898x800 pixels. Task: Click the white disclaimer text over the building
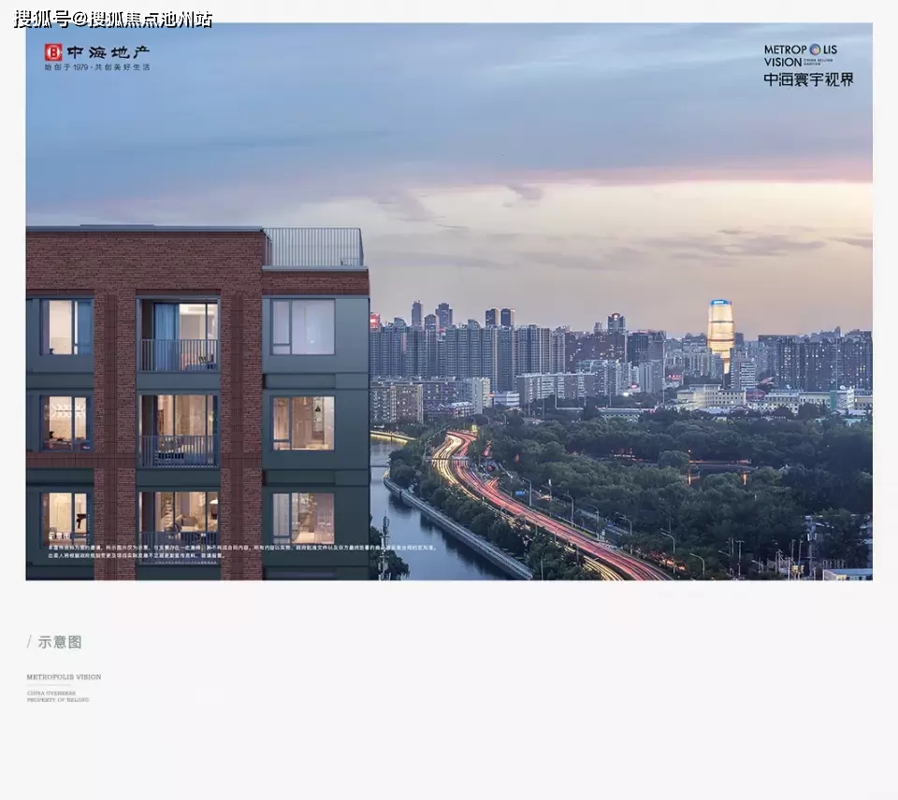point(242,551)
